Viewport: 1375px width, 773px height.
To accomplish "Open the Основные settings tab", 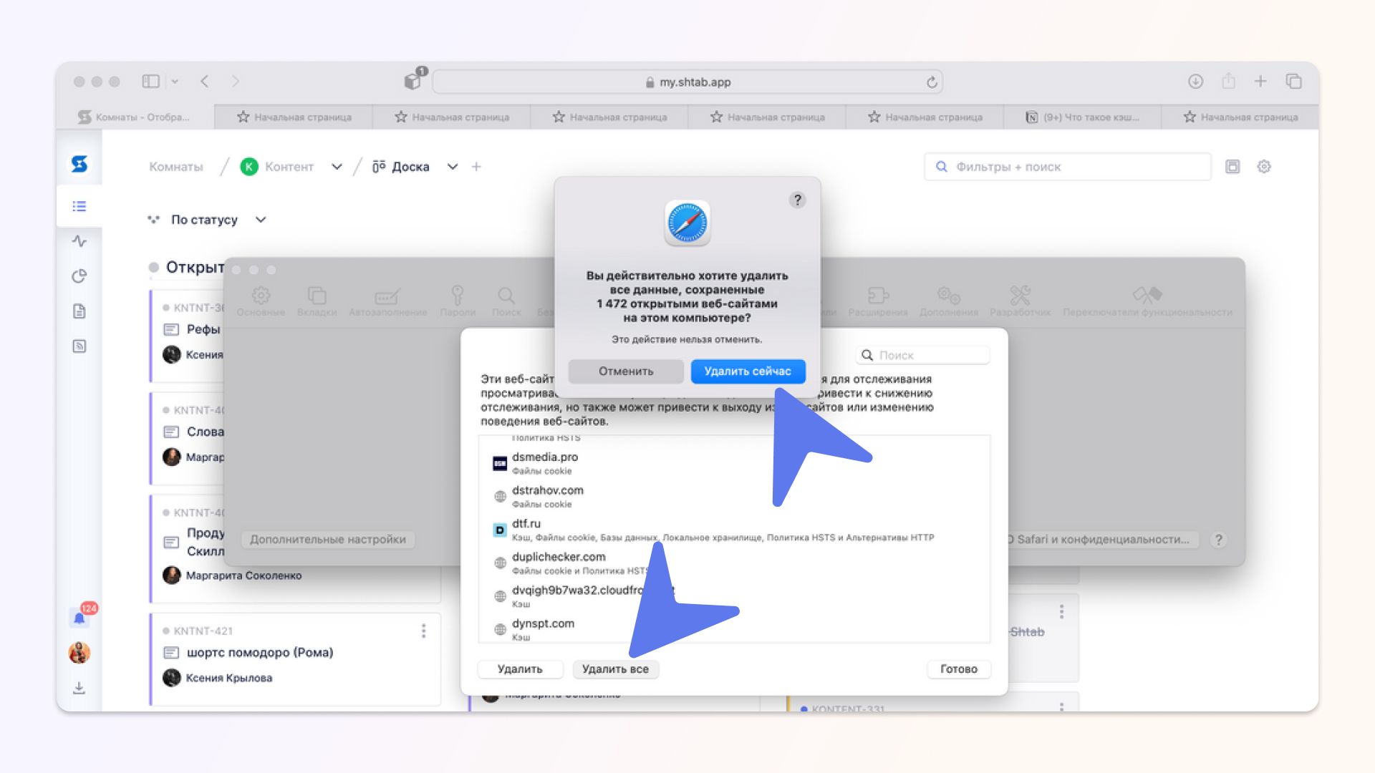I will [x=261, y=301].
